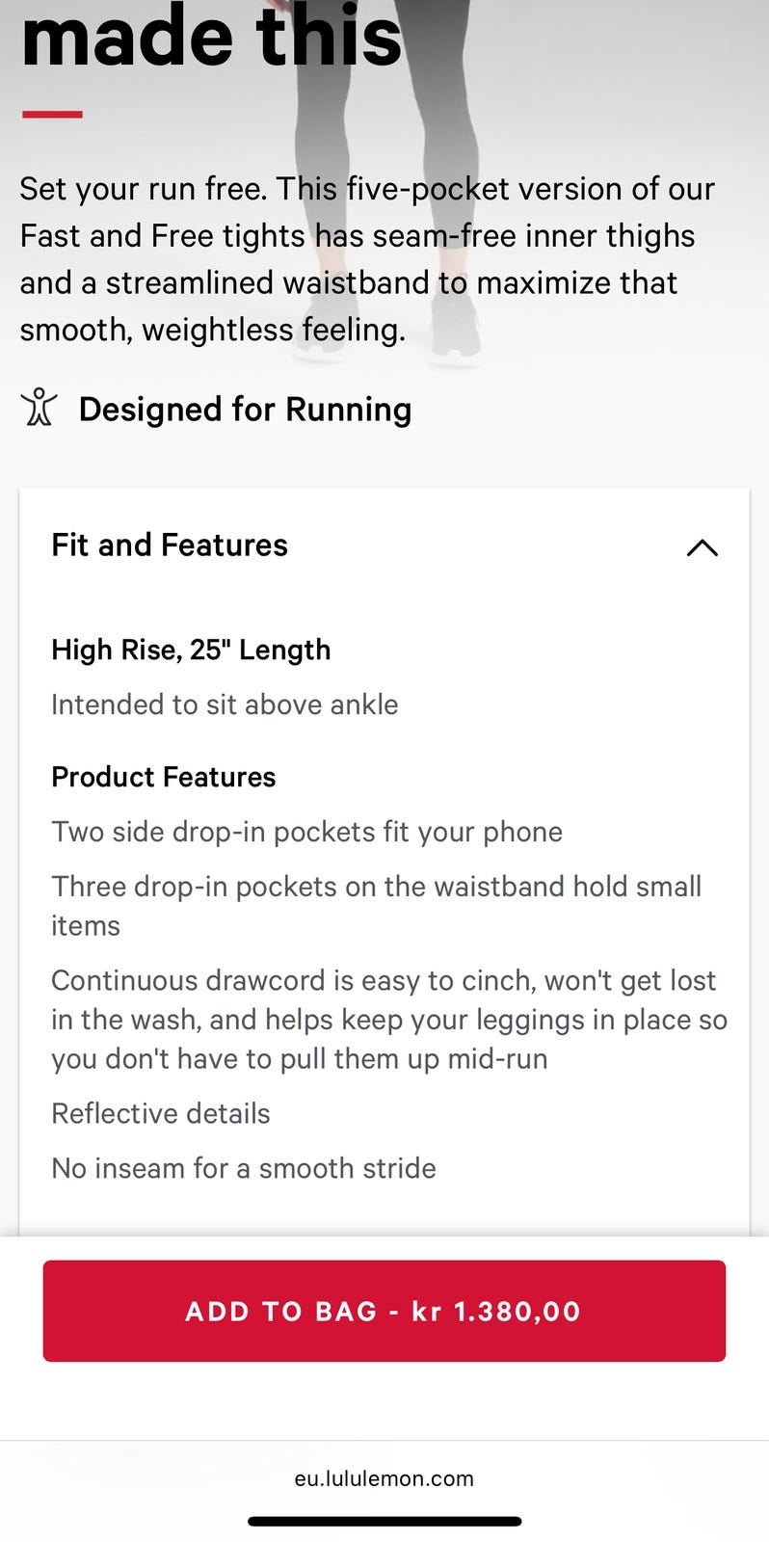
Task: Tap the home indicator bar
Action: pos(384,1522)
